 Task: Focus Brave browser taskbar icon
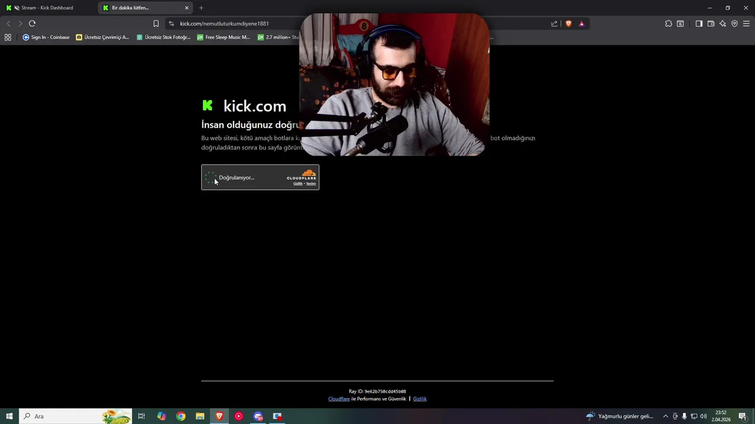[219, 416]
